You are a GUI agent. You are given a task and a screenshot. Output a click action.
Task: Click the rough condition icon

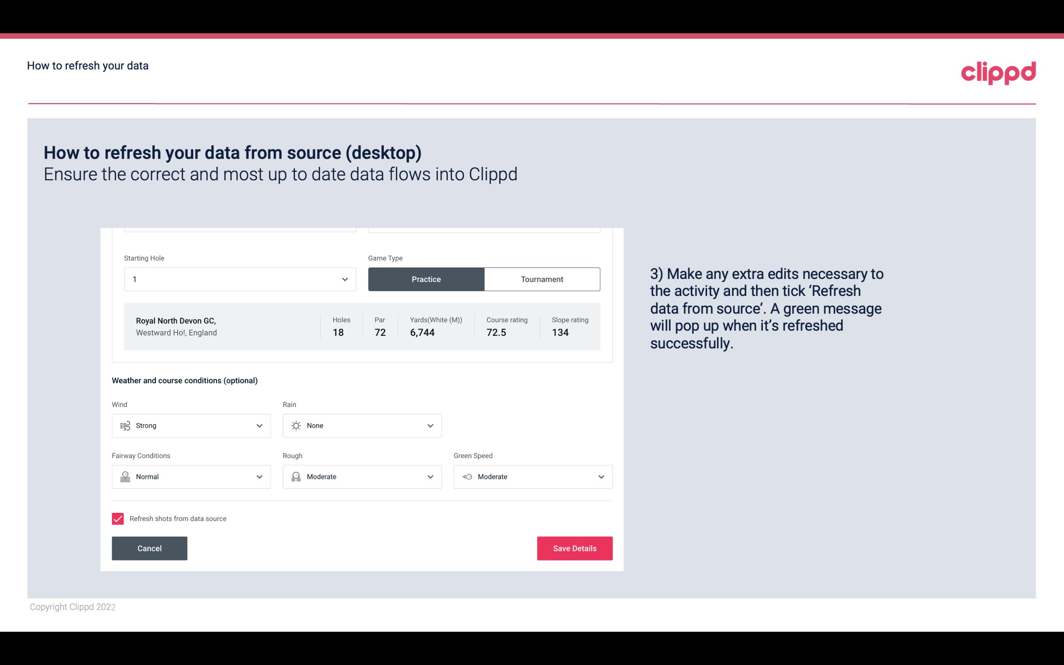click(x=296, y=477)
